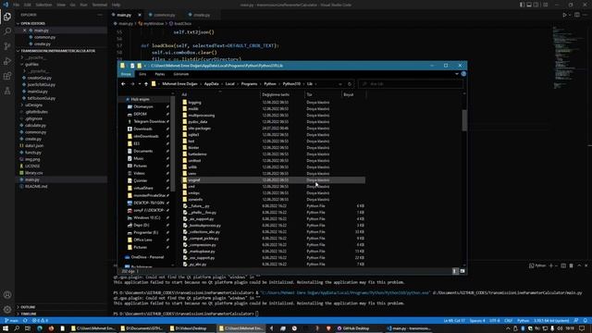Click the AppData breadcrumb in address bar
This screenshot has width=592, height=333.
212,84
